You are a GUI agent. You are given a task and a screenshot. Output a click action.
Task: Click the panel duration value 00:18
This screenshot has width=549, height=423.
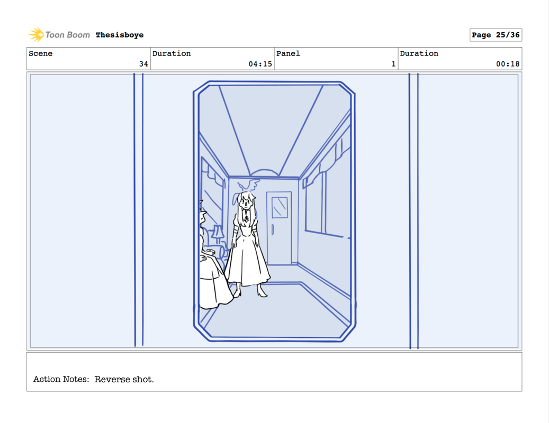point(508,64)
